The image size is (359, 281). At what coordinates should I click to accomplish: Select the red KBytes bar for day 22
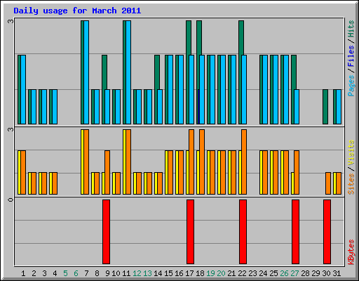(243, 232)
